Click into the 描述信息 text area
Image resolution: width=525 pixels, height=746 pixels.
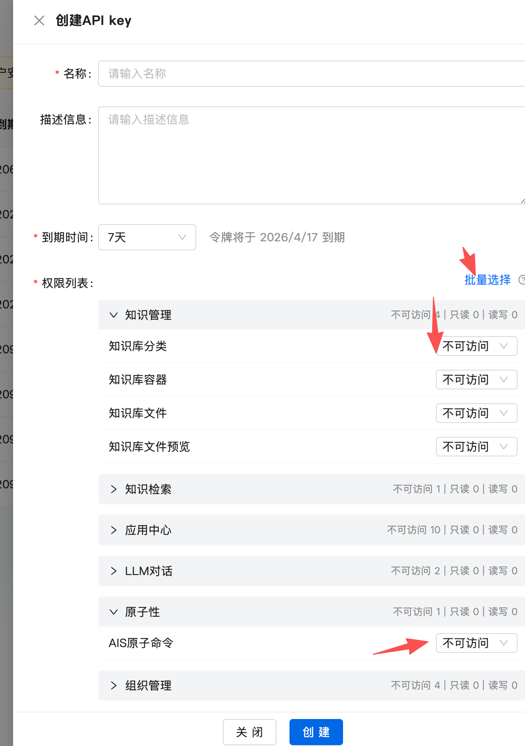[311, 155]
